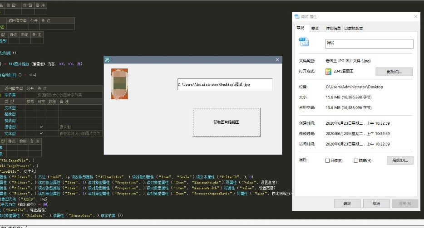Select the 以前的版本 tab
The image size is (424, 228).
(x=353, y=28)
